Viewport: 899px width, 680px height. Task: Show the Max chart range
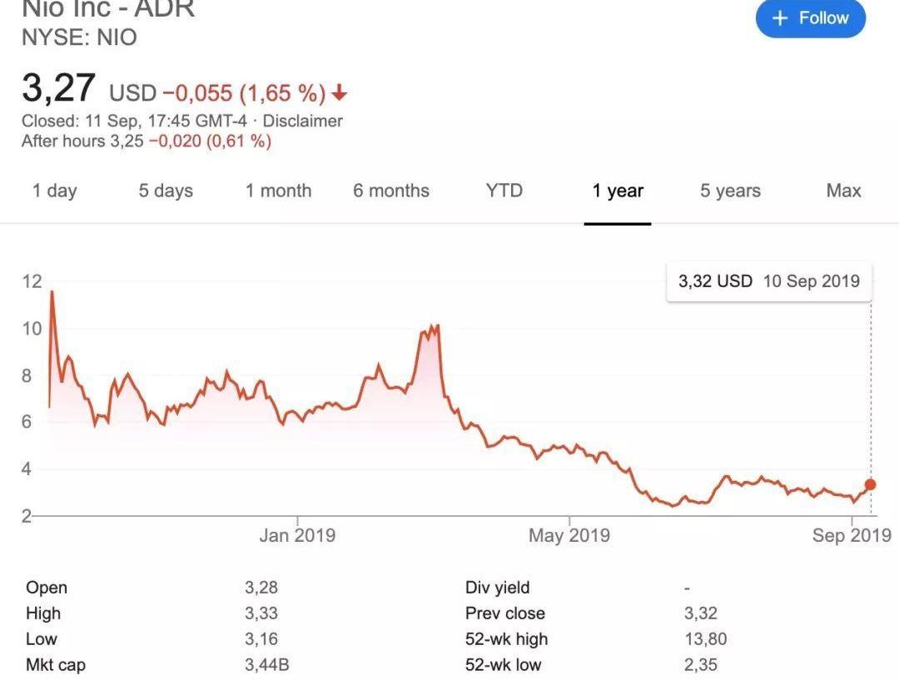843,191
